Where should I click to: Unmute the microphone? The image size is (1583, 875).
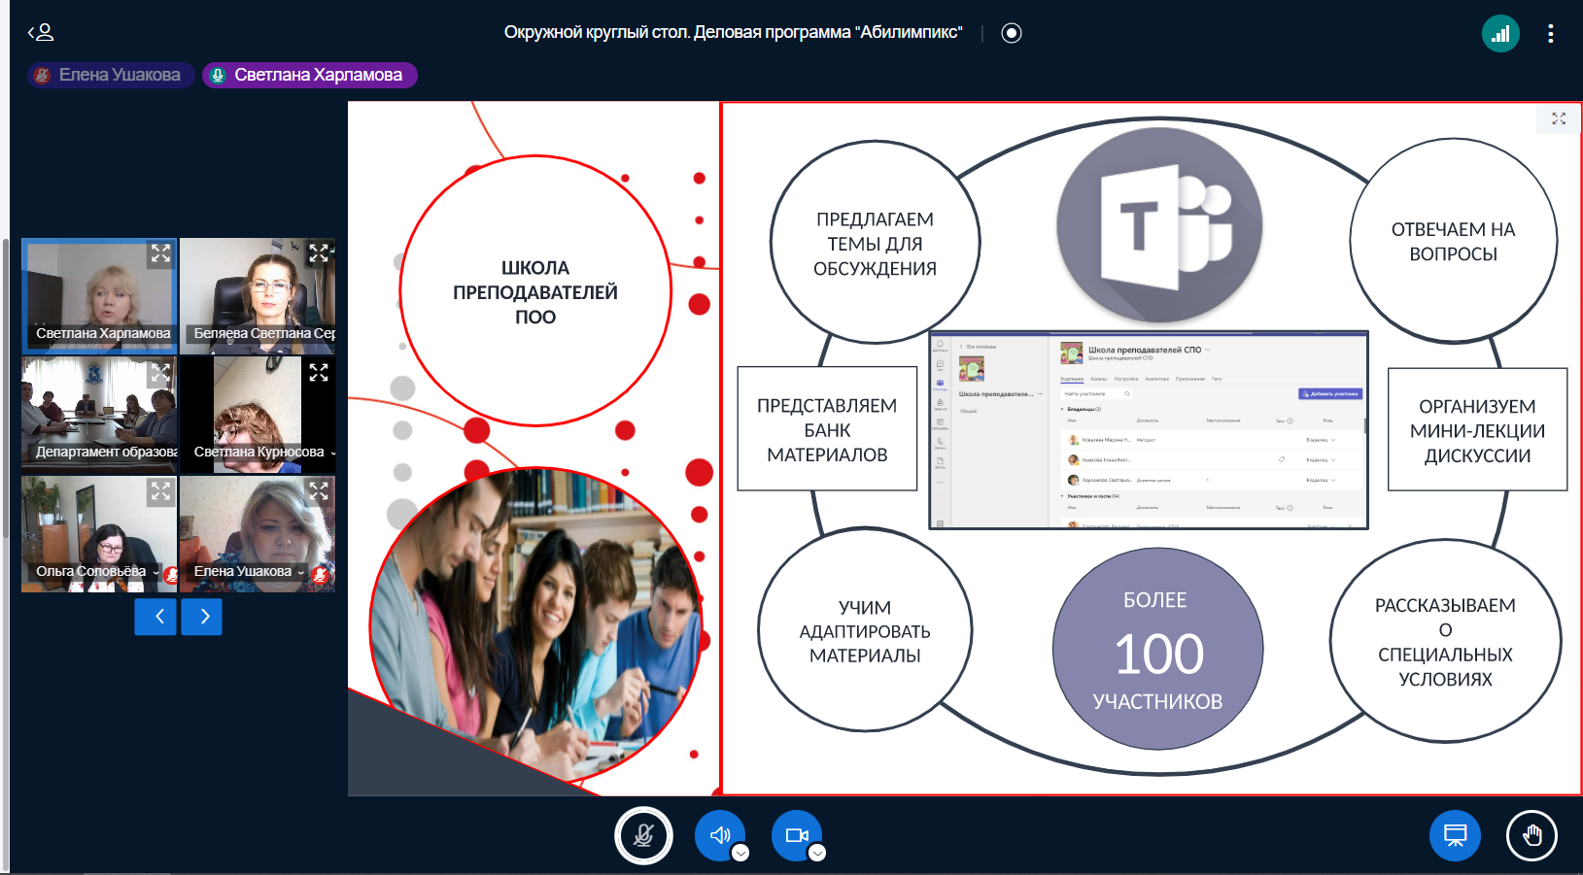tap(643, 835)
